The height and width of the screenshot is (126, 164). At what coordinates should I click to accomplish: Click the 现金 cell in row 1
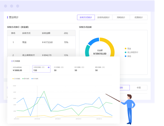pyautogui.click(x=24, y=42)
